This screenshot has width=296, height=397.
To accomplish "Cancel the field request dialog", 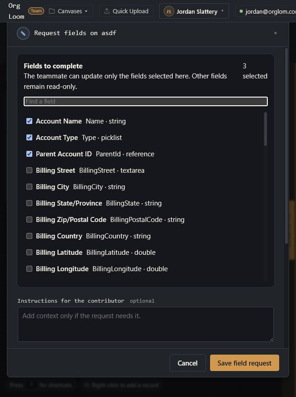I will 188,363.
